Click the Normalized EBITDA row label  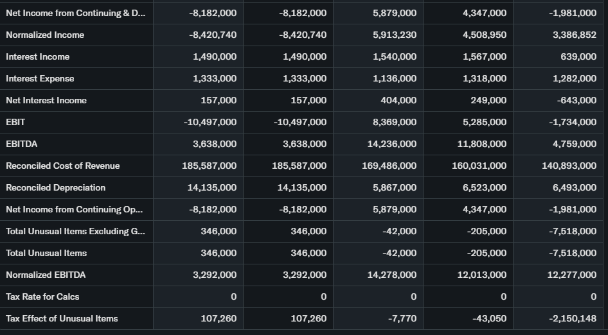46,275
